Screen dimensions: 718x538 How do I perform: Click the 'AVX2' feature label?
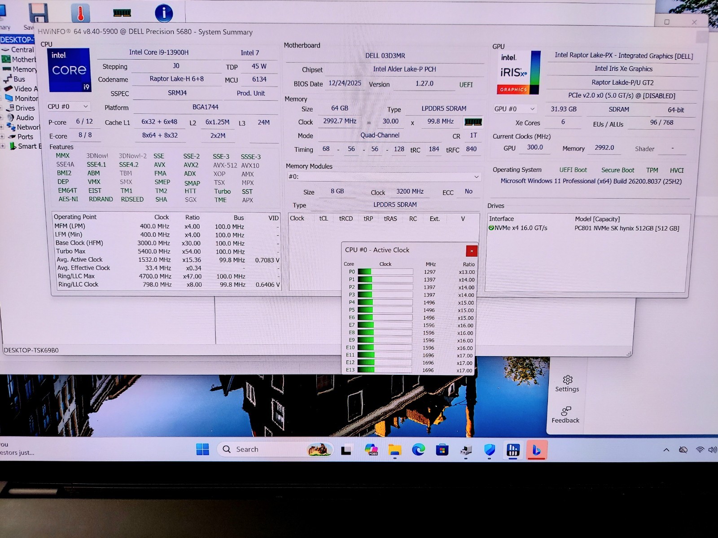pos(191,165)
